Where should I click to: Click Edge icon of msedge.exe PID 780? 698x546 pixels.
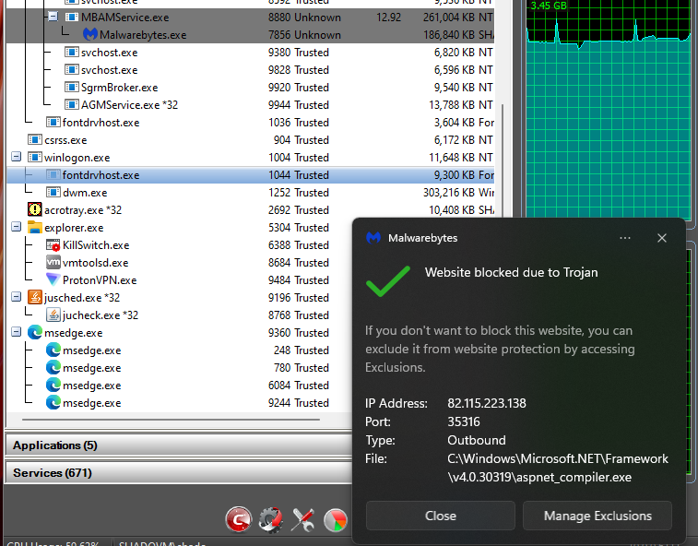pyautogui.click(x=53, y=367)
